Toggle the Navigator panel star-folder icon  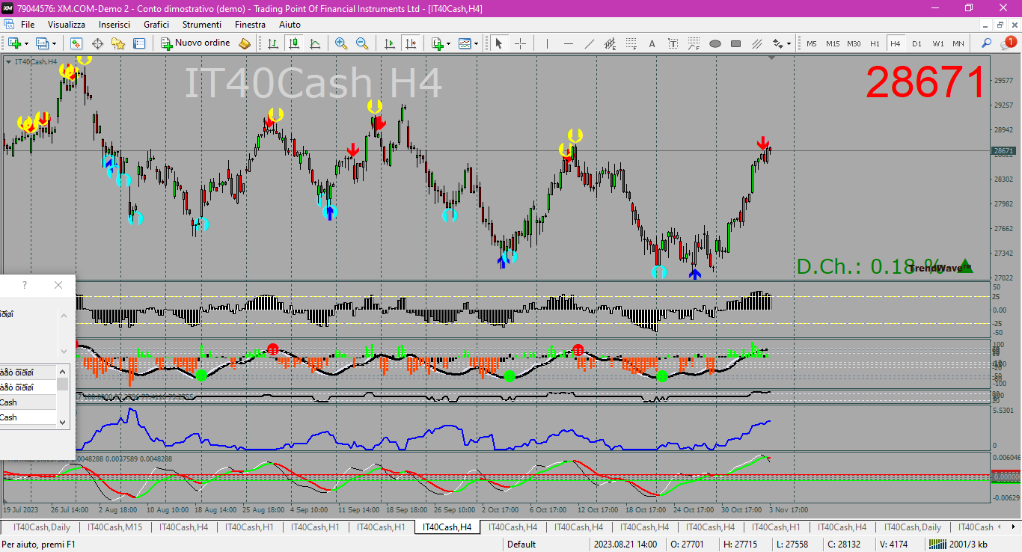click(x=118, y=43)
